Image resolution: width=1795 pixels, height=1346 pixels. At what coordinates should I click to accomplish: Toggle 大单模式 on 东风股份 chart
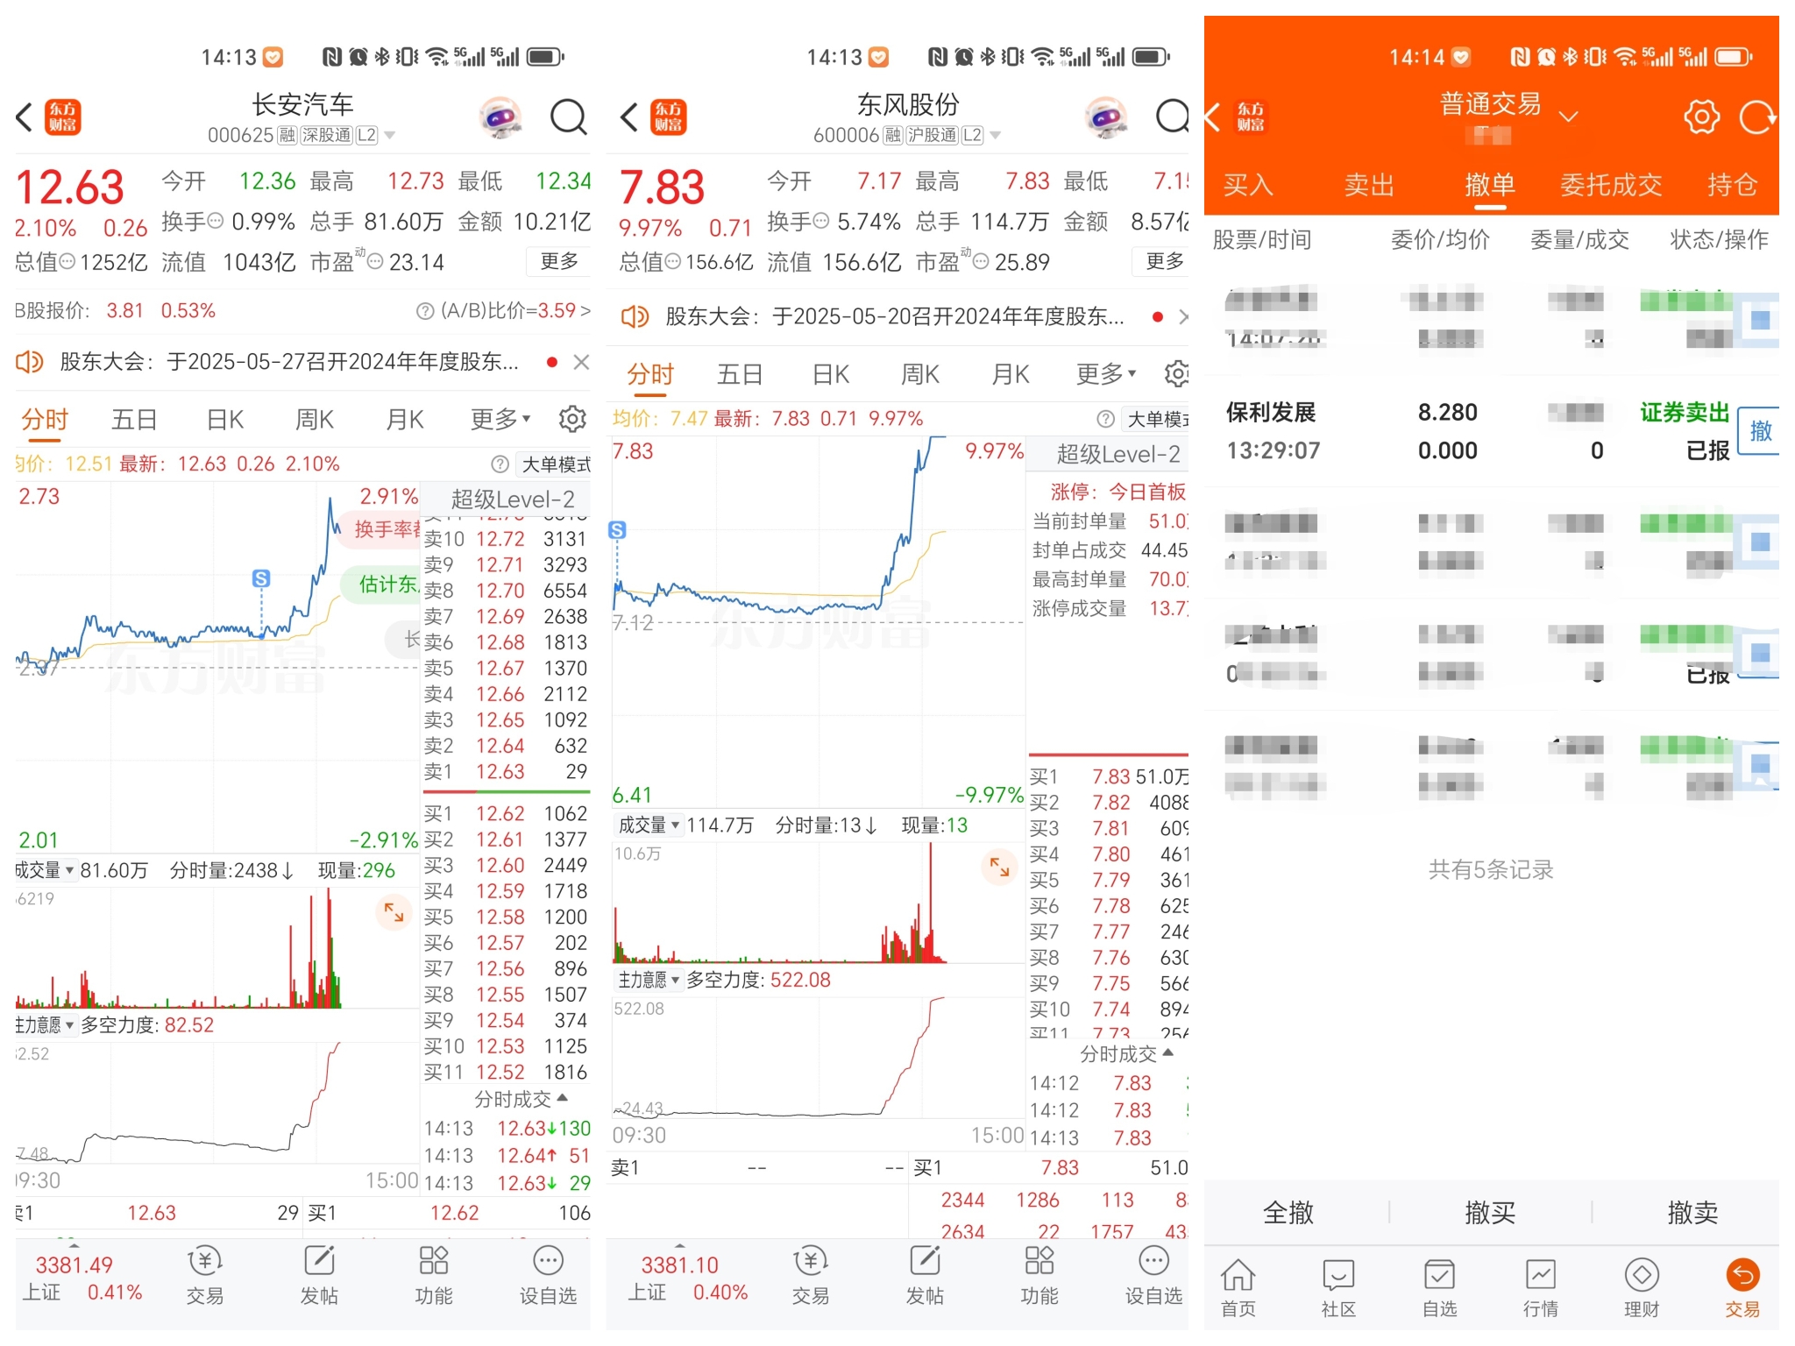pyautogui.click(x=1156, y=420)
